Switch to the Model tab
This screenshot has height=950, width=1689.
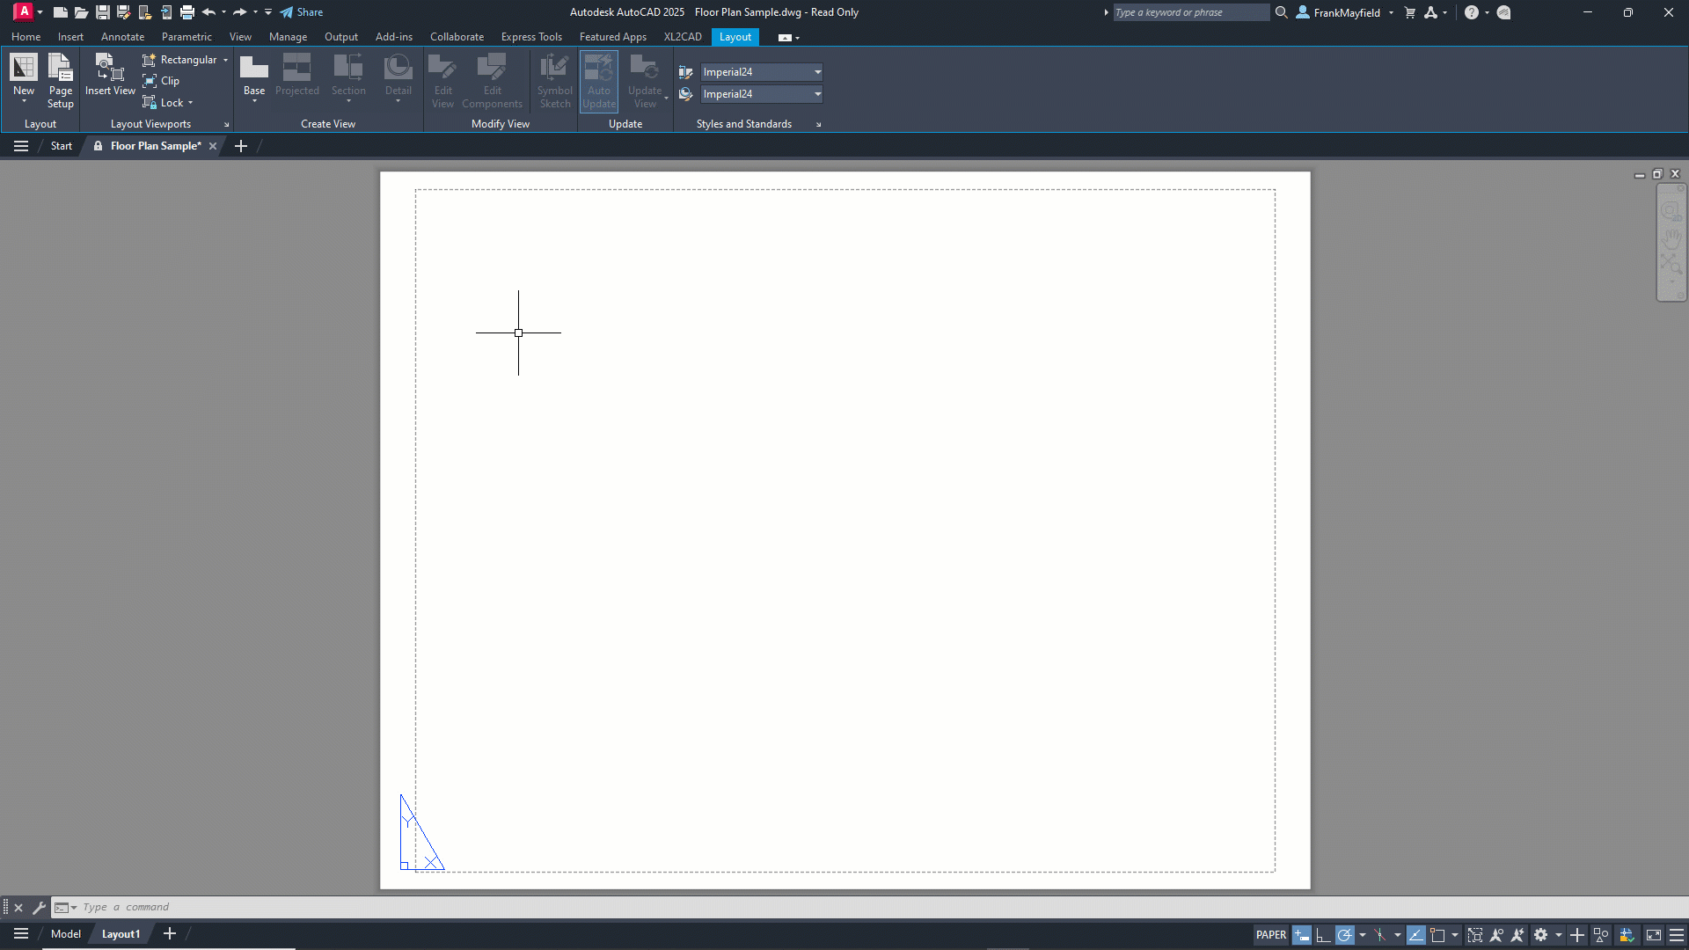[66, 934]
